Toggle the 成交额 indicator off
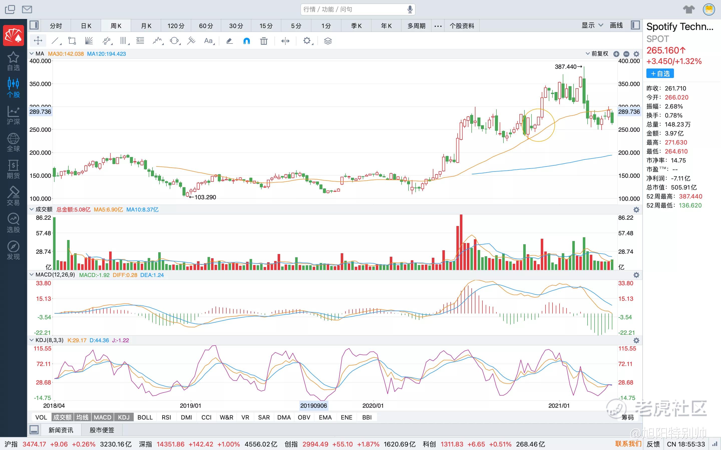The height and width of the screenshot is (450, 721). pos(62,417)
